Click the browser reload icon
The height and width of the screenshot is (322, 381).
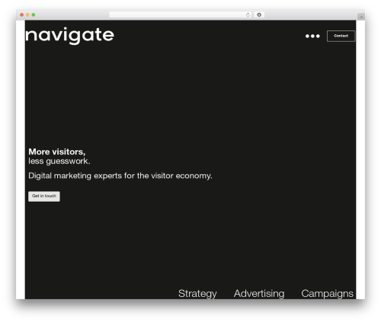tap(248, 14)
